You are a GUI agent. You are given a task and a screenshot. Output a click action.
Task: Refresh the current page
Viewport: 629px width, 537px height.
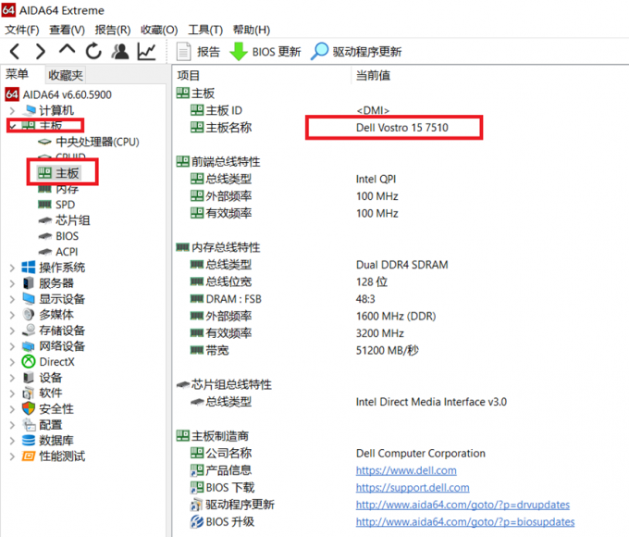click(93, 51)
